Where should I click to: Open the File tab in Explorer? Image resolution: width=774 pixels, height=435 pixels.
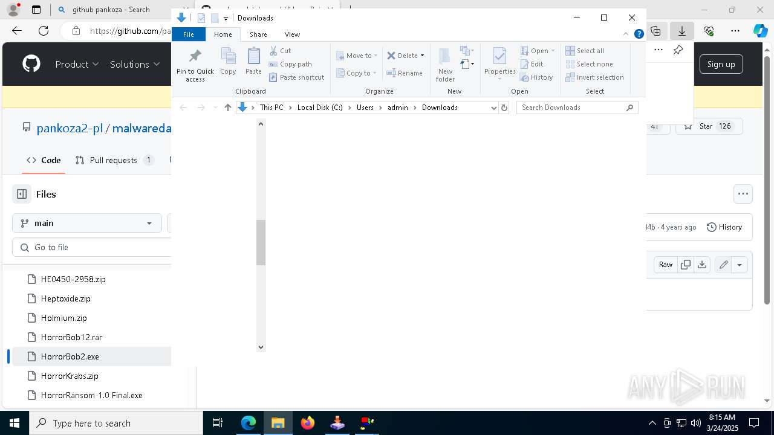(189, 34)
